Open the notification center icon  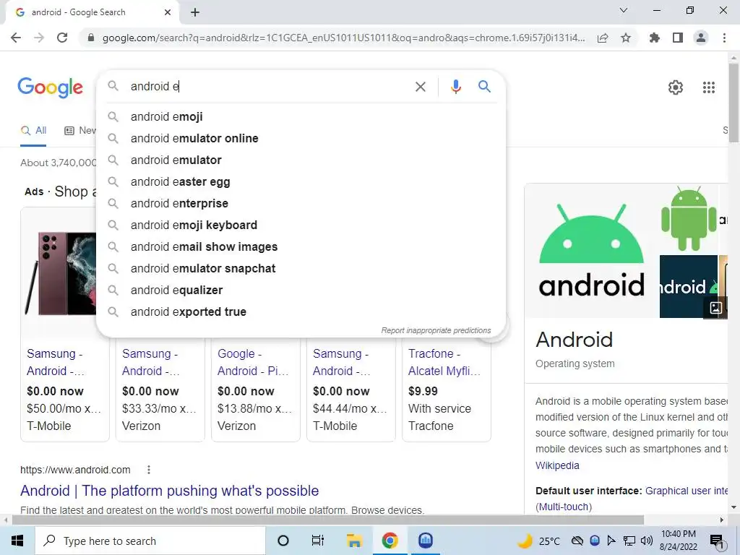pyautogui.click(x=717, y=541)
